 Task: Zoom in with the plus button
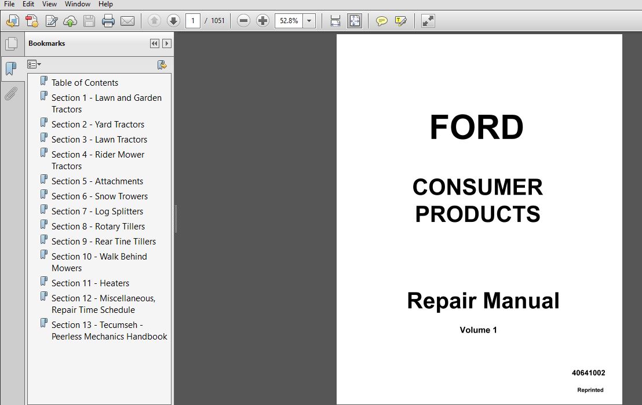(x=262, y=20)
